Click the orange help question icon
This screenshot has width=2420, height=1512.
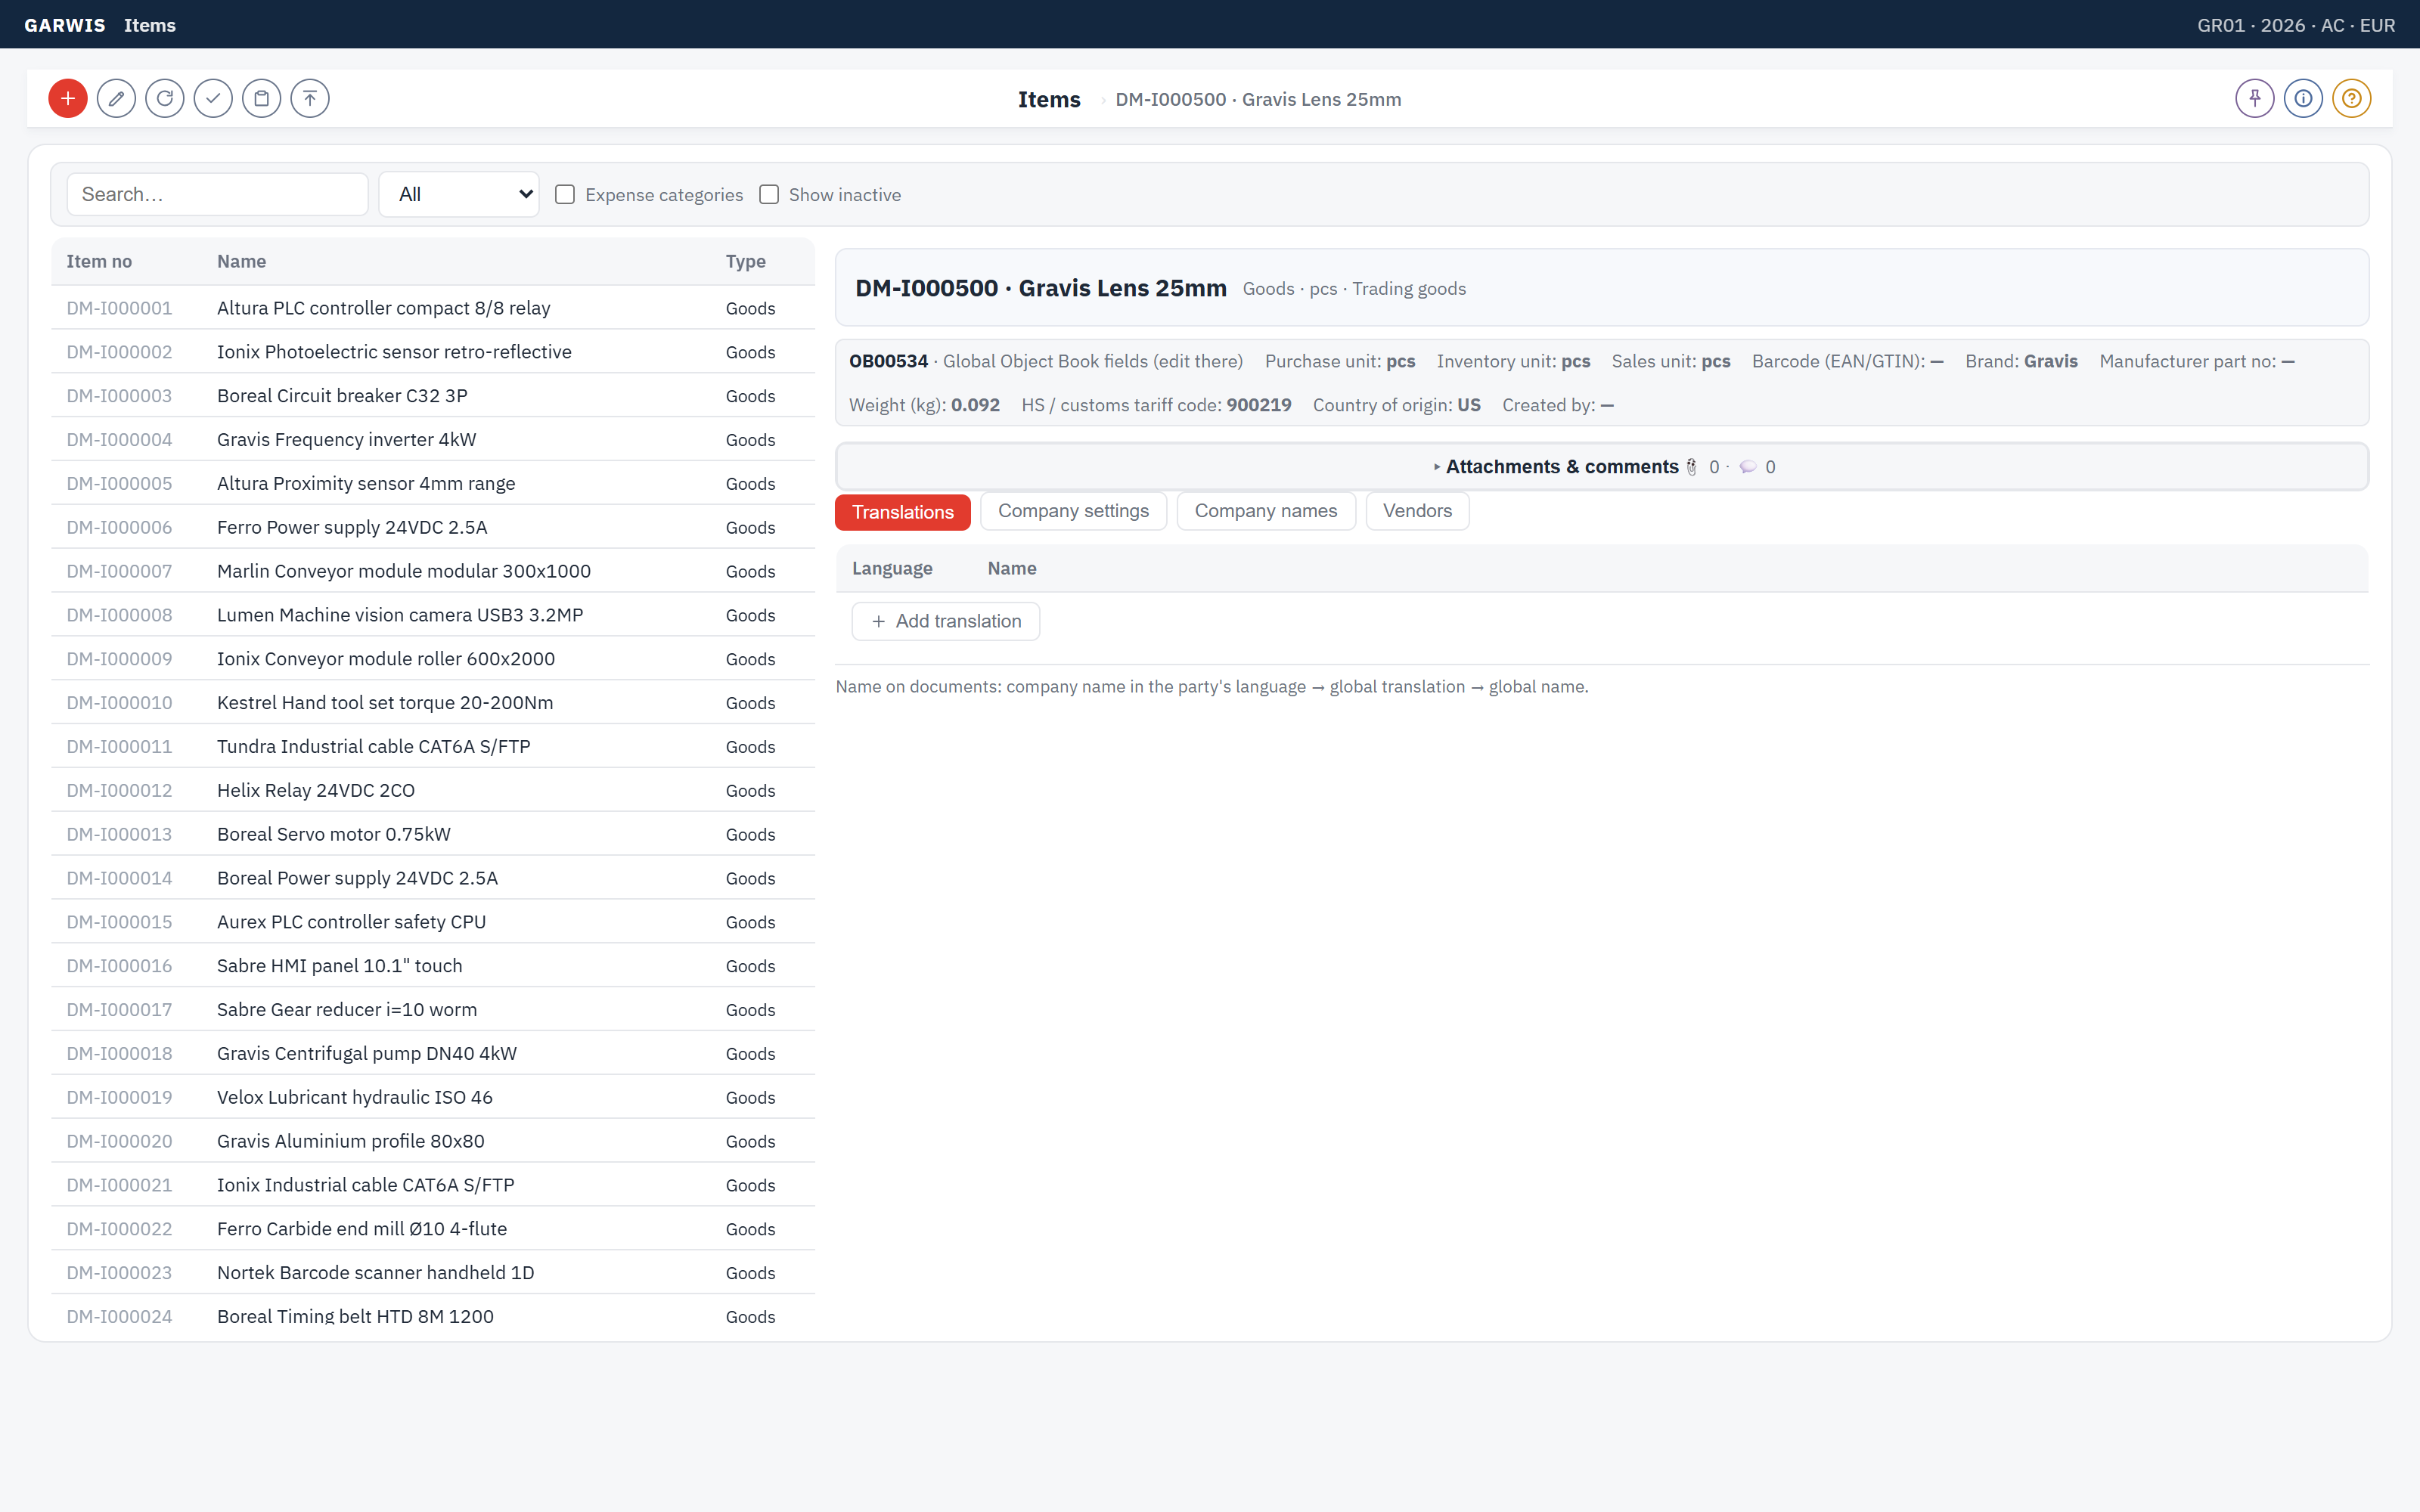2352,99
